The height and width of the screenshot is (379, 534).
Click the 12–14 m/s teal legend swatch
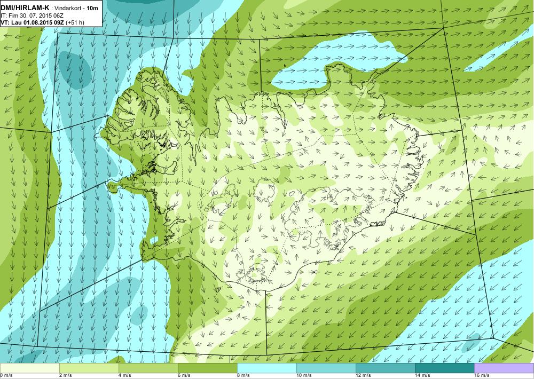pyautogui.click(x=386, y=368)
